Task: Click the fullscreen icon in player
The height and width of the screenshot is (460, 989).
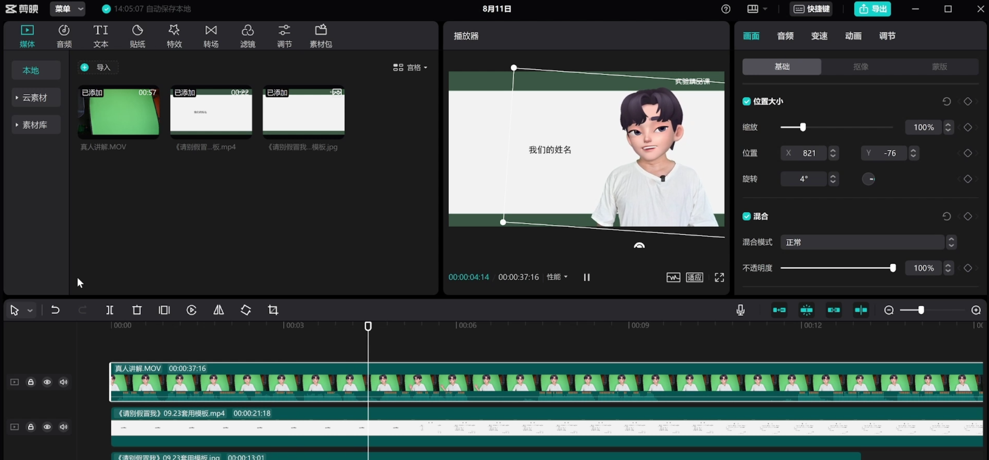Action: coord(719,277)
